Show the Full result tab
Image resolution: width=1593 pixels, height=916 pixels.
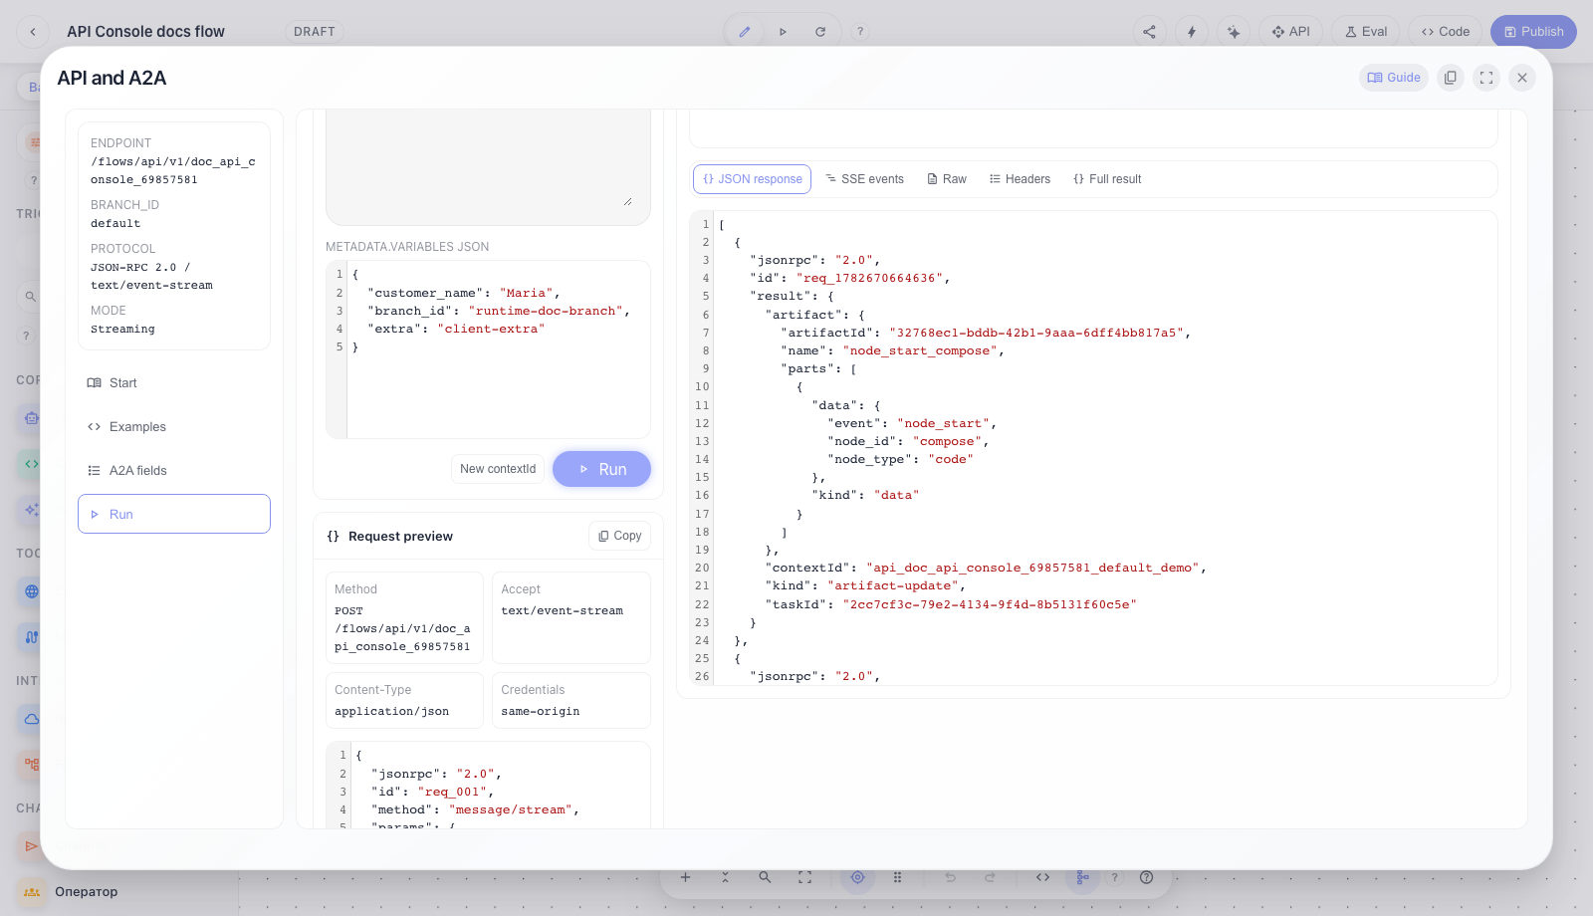coord(1107,179)
